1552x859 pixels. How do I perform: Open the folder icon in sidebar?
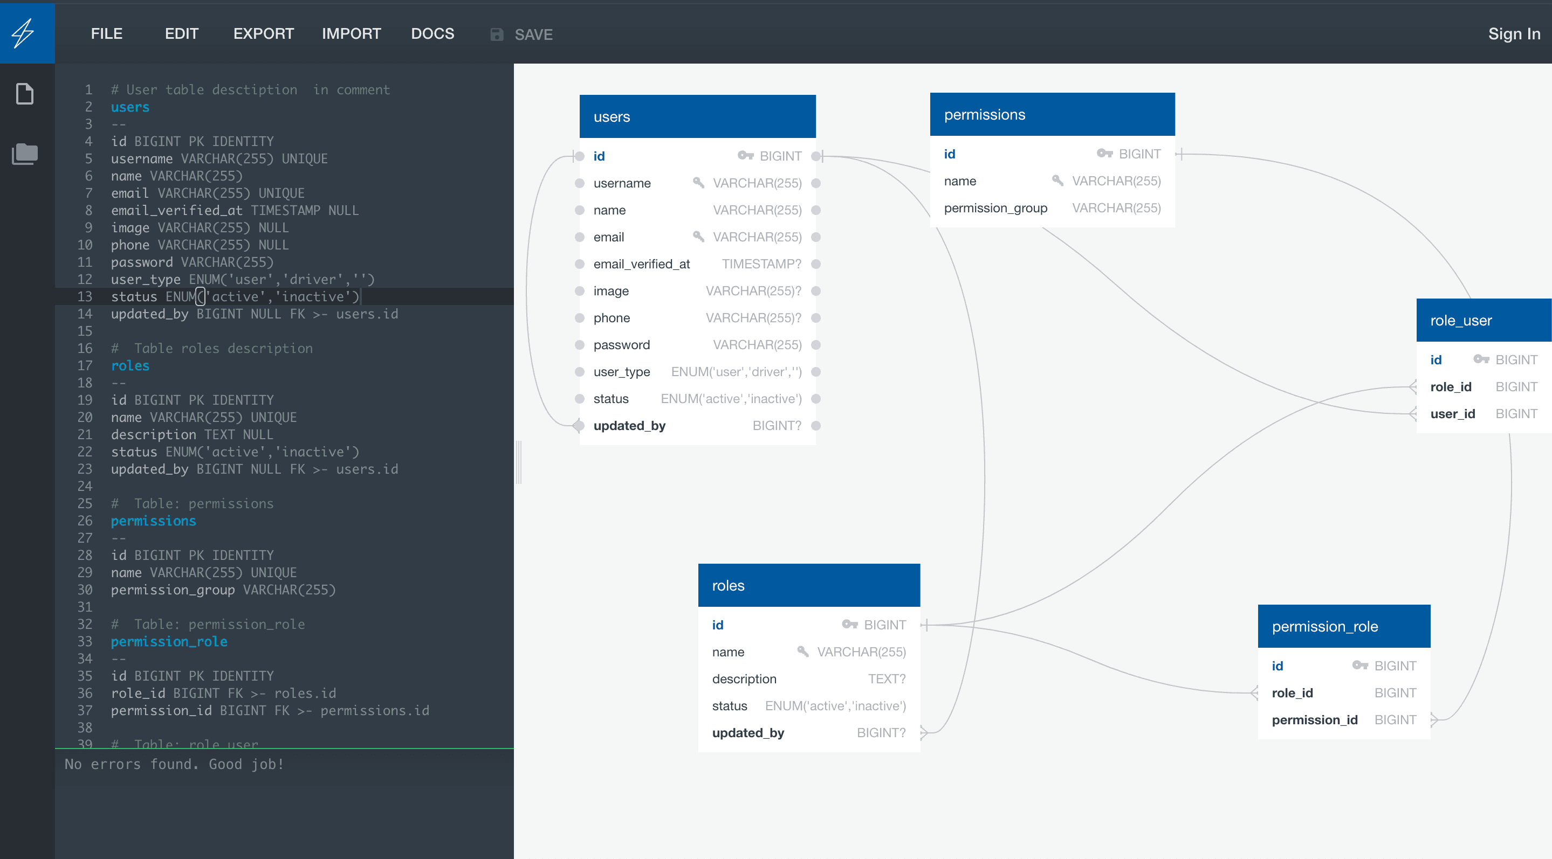pos(25,154)
